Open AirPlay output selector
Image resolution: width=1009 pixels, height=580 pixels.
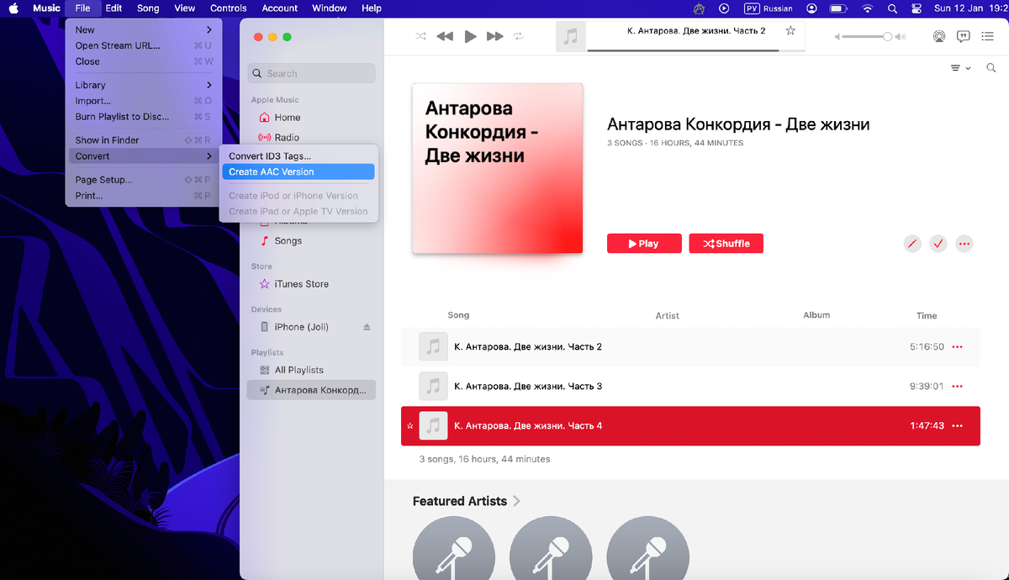coord(939,36)
